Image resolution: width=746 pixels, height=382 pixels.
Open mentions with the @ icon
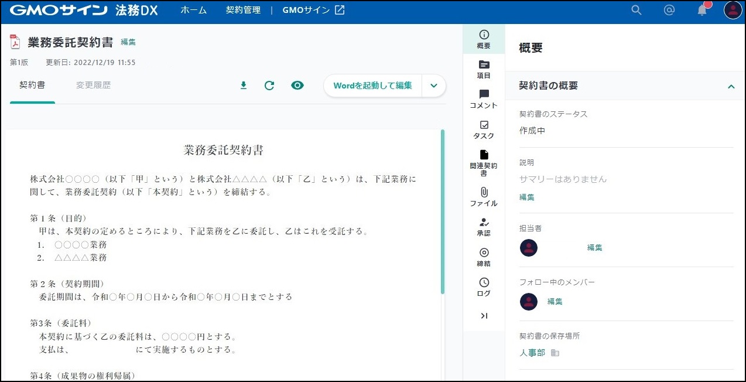click(669, 11)
